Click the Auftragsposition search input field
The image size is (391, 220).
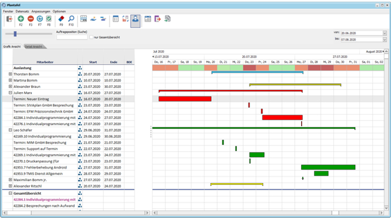pyautogui.click(x=72, y=37)
